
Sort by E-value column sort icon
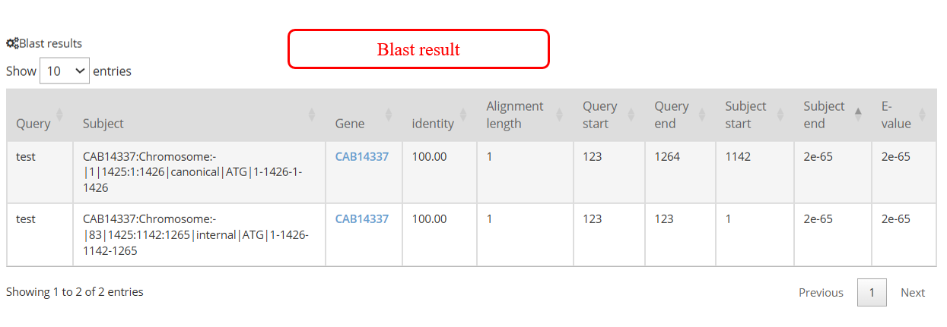922,115
